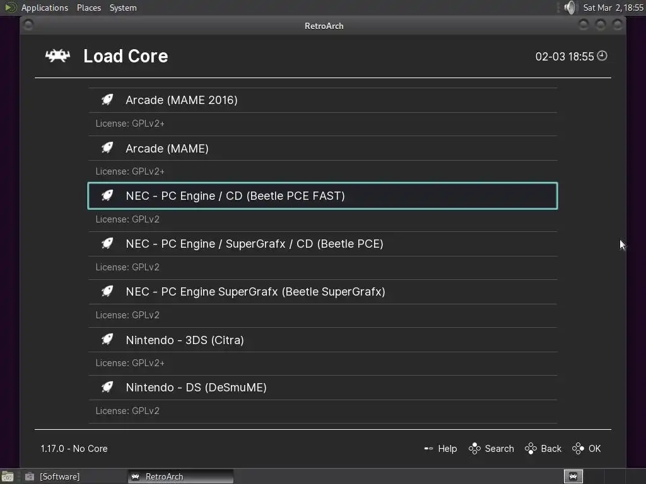Click License: GPLv2 under Nintendo - DS (DeSmuME)
This screenshot has width=646, height=484.
point(127,411)
